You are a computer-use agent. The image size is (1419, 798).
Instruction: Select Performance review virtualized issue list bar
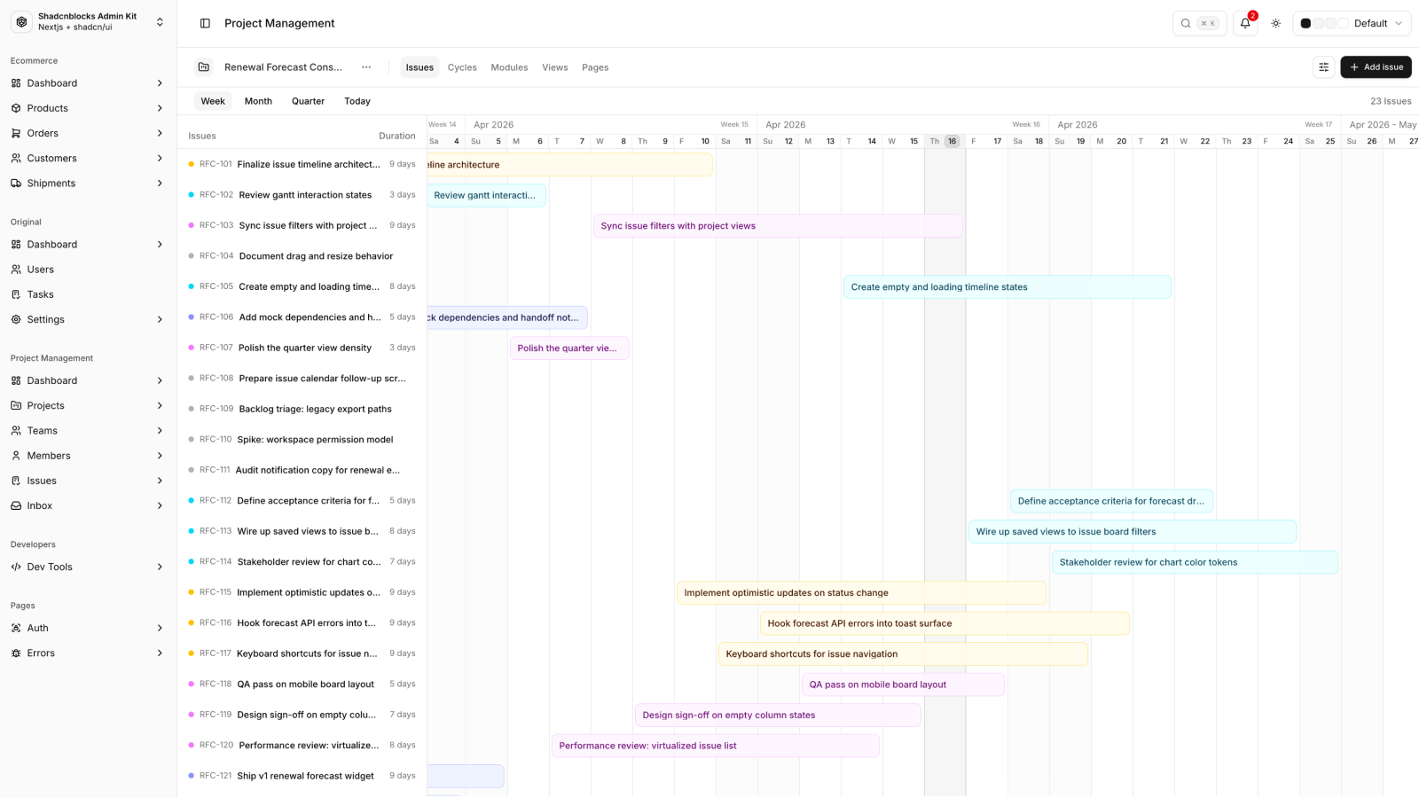click(x=716, y=746)
